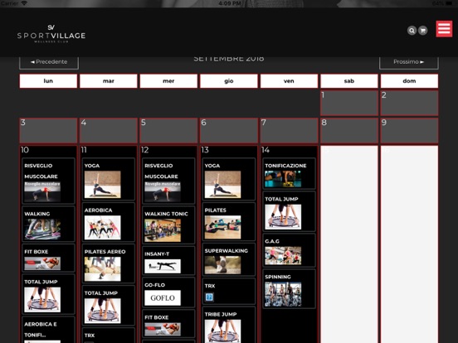Open TRX link on day 11

pyautogui.click(x=90, y=336)
